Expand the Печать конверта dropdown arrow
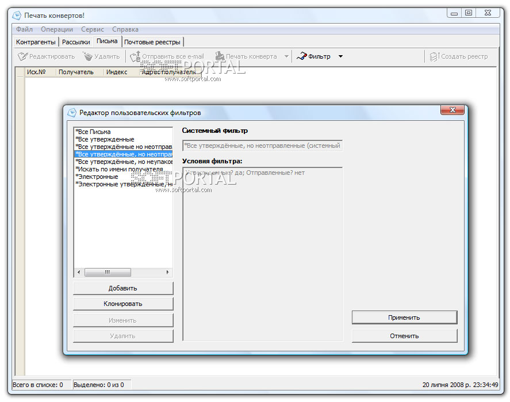The width and height of the screenshot is (510, 402). coord(286,56)
